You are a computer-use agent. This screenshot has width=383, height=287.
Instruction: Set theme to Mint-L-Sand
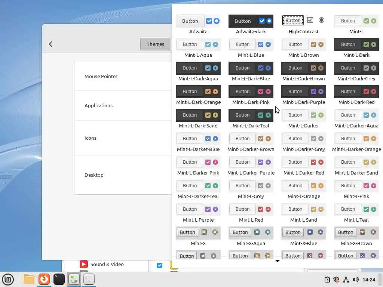pyautogui.click(x=304, y=213)
